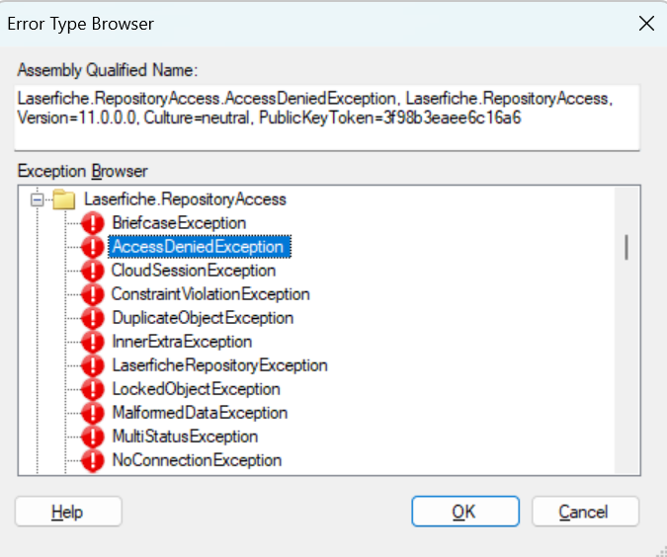Image resolution: width=667 pixels, height=557 pixels.
Task: Click the InnerExtraException error icon
Action: click(x=93, y=342)
